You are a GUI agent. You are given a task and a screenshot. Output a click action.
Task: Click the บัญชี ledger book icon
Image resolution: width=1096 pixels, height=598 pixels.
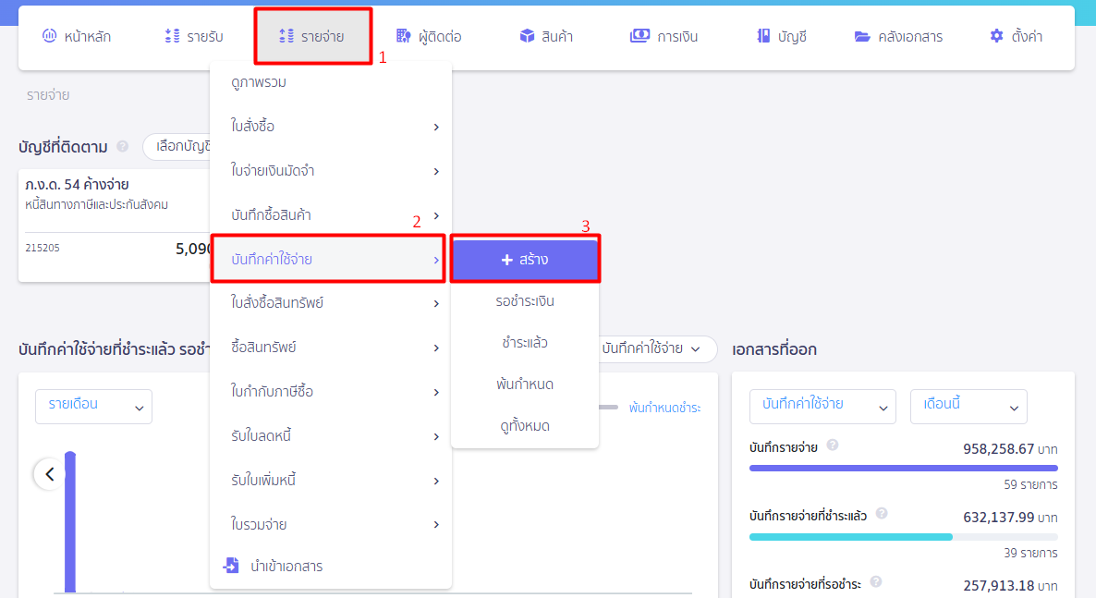763,36
